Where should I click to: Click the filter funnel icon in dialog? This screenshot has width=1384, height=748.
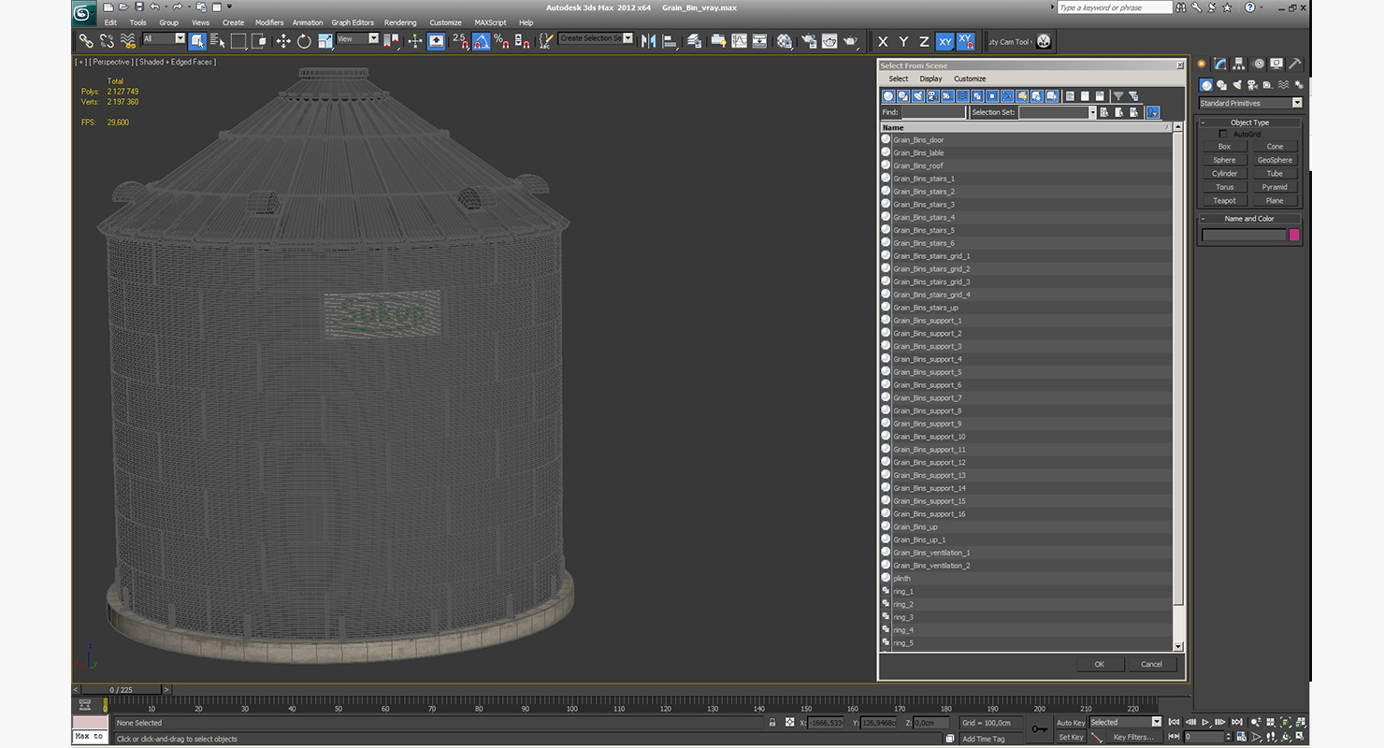pyautogui.click(x=1117, y=96)
